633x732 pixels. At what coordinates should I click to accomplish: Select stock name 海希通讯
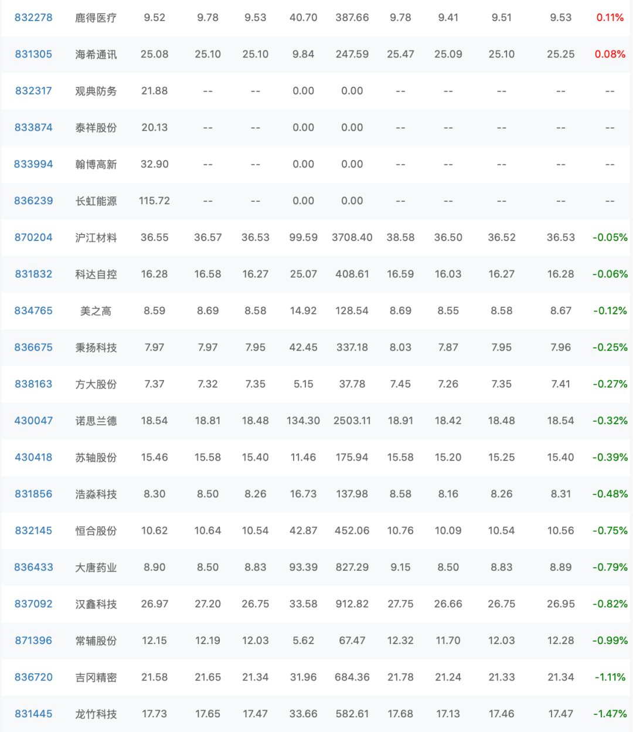click(96, 54)
